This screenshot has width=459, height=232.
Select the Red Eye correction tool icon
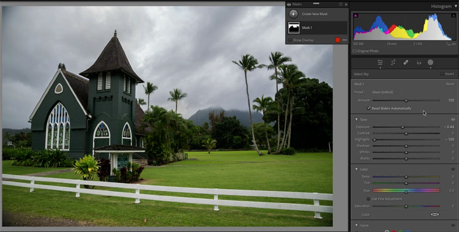point(419,62)
